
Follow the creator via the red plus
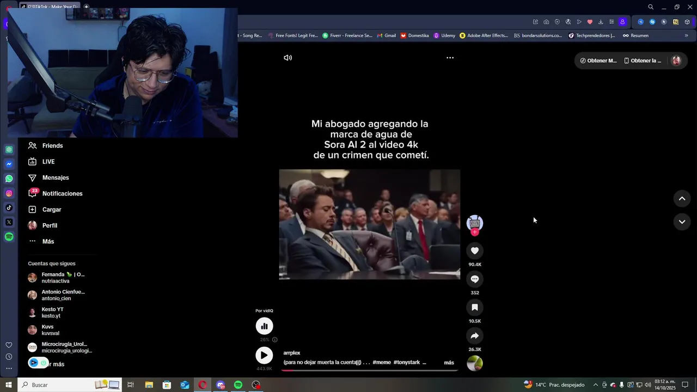[x=475, y=232]
